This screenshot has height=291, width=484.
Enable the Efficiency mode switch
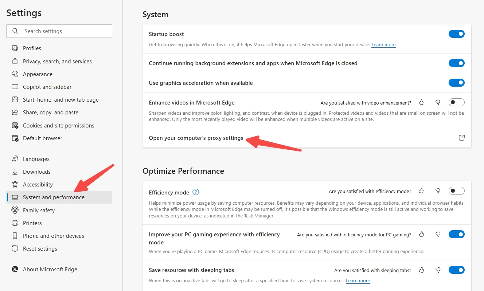pyautogui.click(x=456, y=191)
